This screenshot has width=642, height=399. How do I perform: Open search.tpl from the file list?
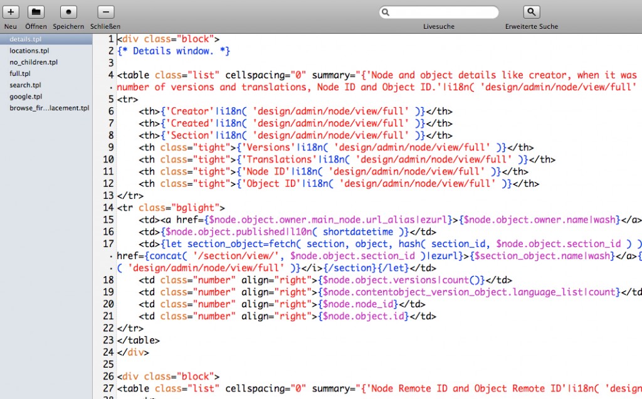[x=25, y=85]
